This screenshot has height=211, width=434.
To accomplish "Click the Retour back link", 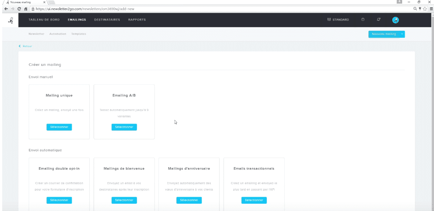I will pyautogui.click(x=26, y=46).
